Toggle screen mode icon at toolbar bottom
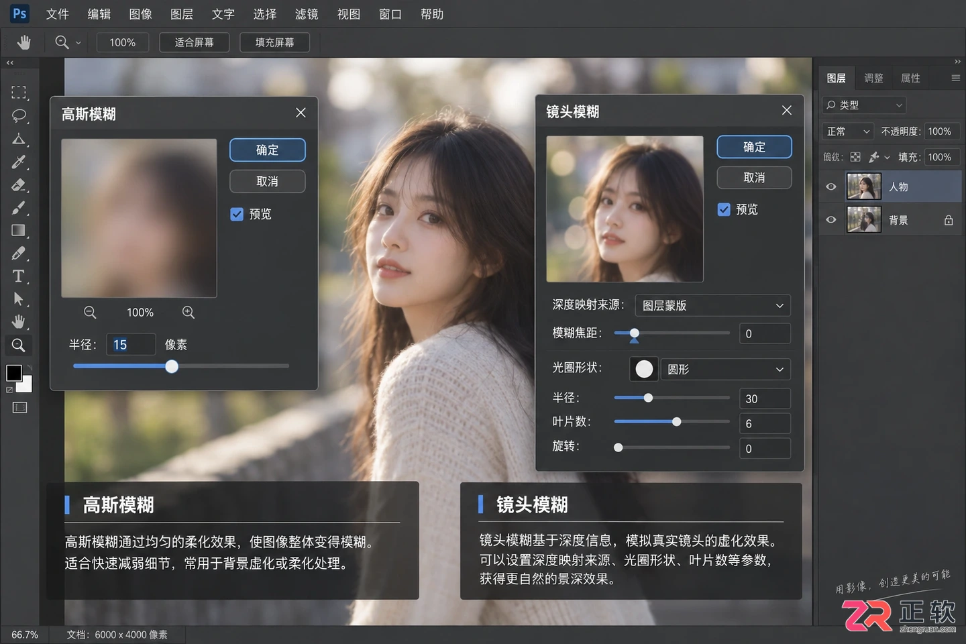 tap(19, 407)
